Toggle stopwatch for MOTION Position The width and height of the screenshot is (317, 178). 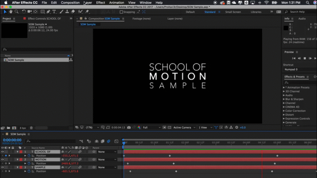(x=29, y=164)
